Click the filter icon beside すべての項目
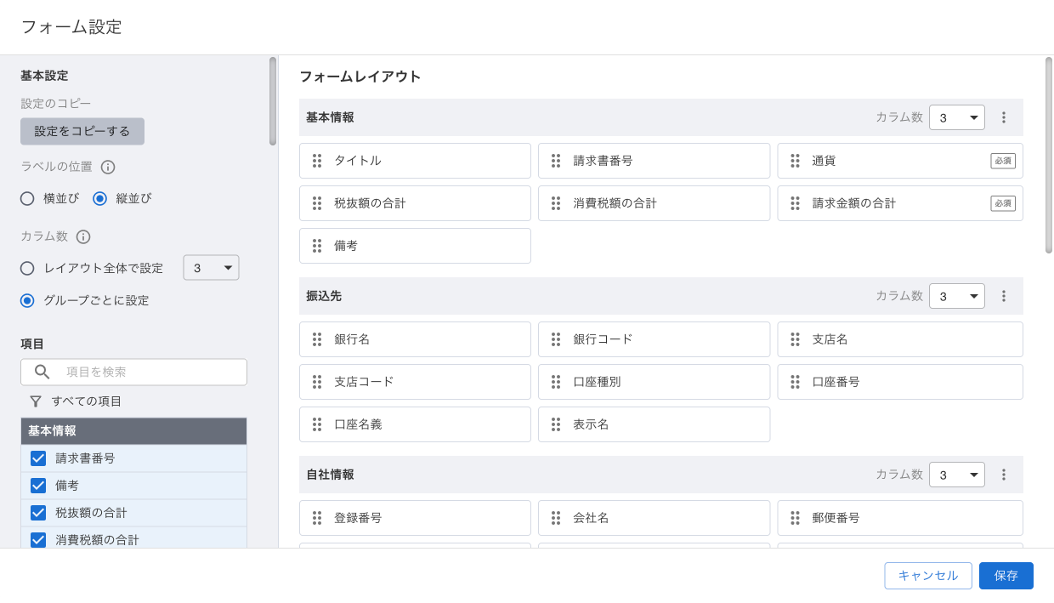 (36, 401)
